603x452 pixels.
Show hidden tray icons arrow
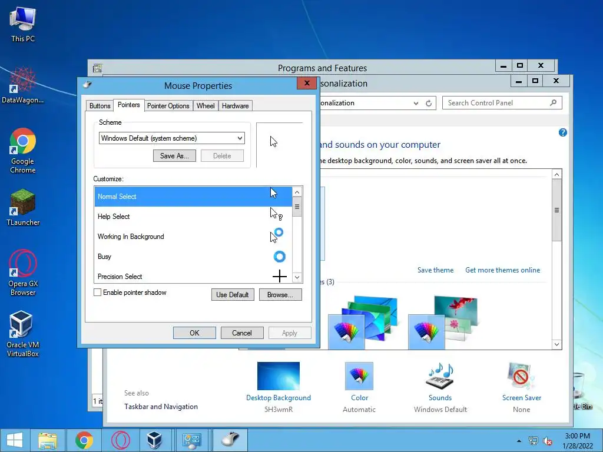point(519,441)
